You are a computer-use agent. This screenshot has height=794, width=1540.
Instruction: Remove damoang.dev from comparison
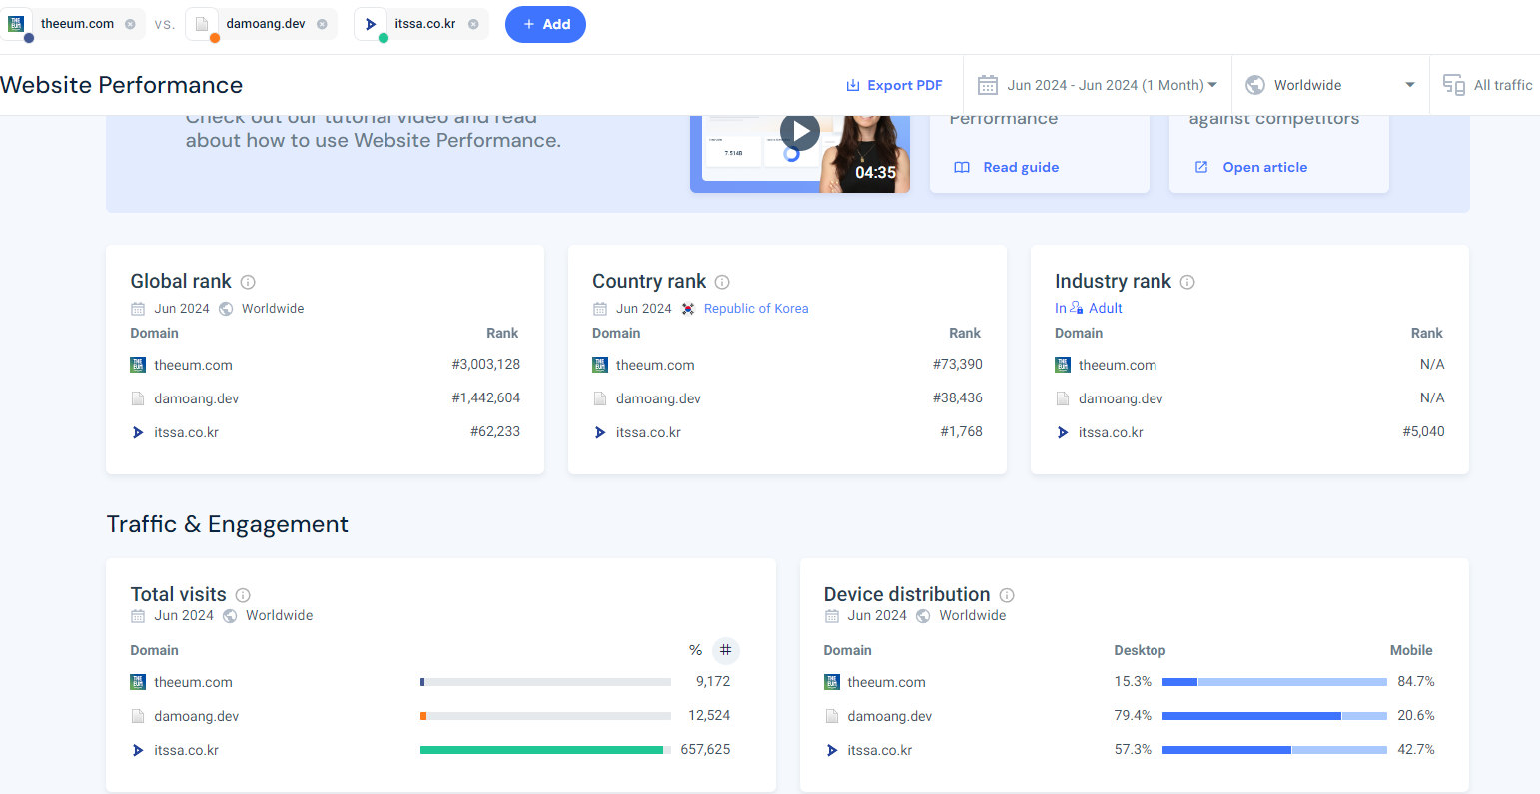point(322,24)
